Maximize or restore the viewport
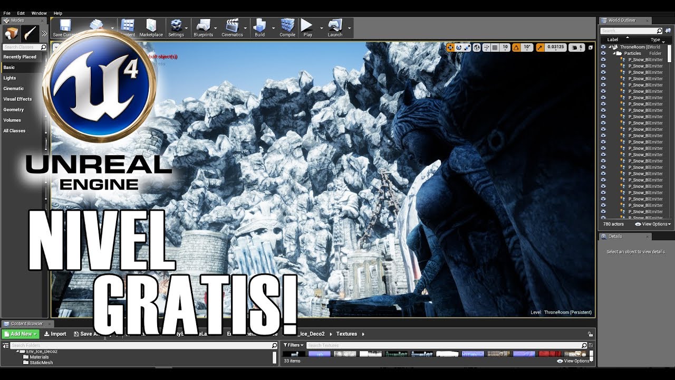The width and height of the screenshot is (675, 380). (x=590, y=47)
